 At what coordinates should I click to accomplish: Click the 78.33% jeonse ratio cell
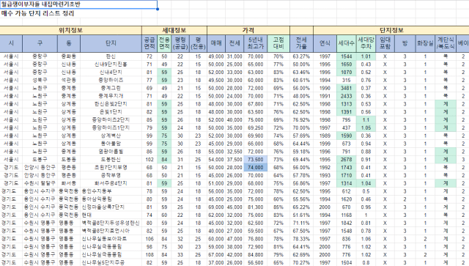point(301,239)
